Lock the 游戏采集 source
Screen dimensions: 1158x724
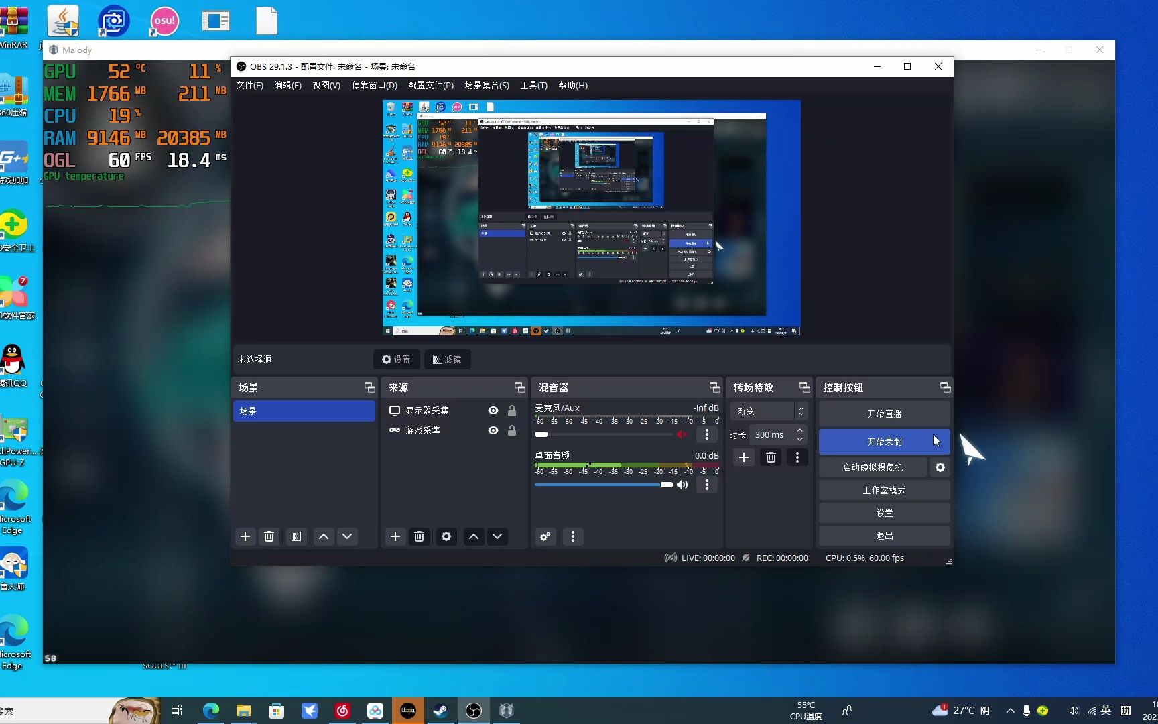tap(512, 430)
